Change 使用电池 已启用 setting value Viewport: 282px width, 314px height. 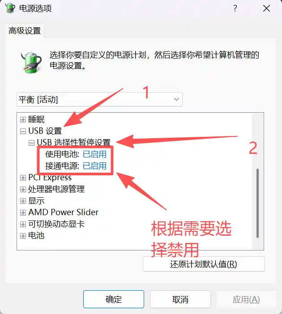(x=94, y=154)
